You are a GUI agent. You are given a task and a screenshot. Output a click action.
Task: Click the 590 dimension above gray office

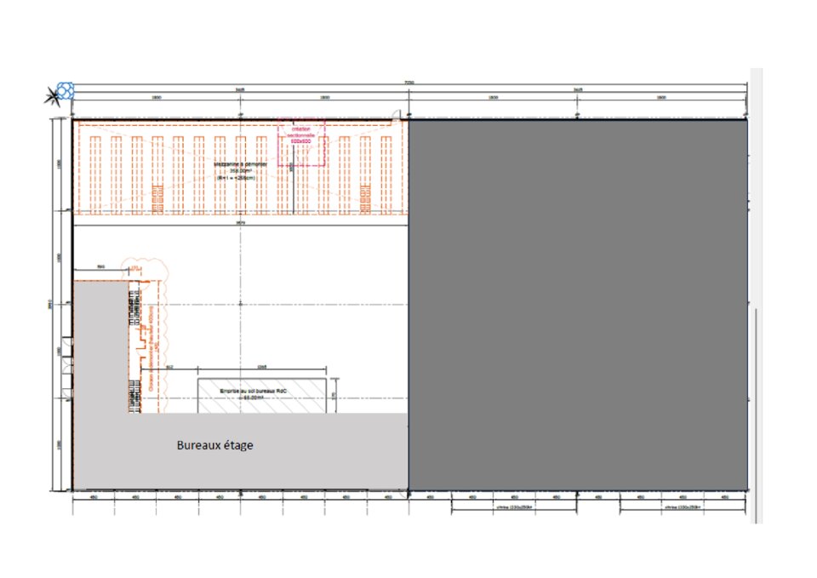pos(100,267)
